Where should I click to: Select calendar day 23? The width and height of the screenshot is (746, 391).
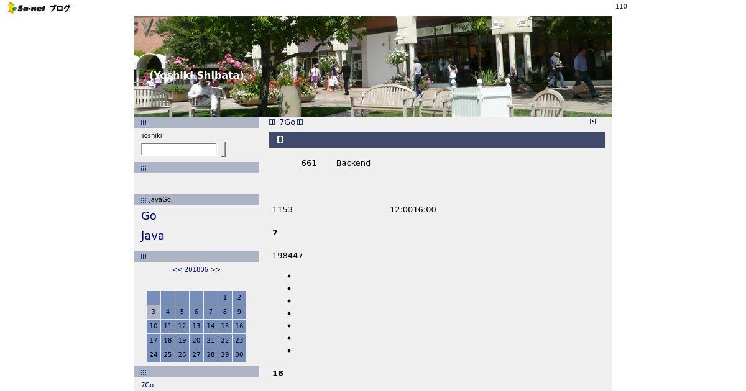click(239, 341)
